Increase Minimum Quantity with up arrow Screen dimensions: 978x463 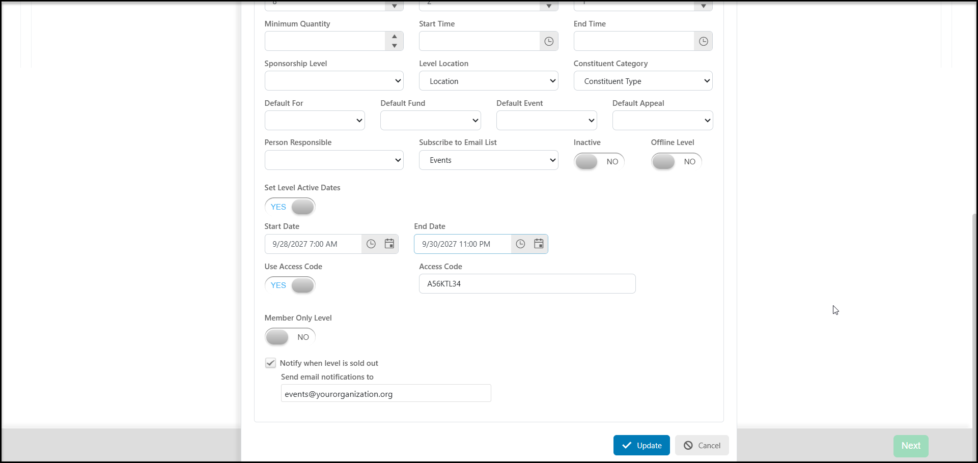pyautogui.click(x=395, y=37)
